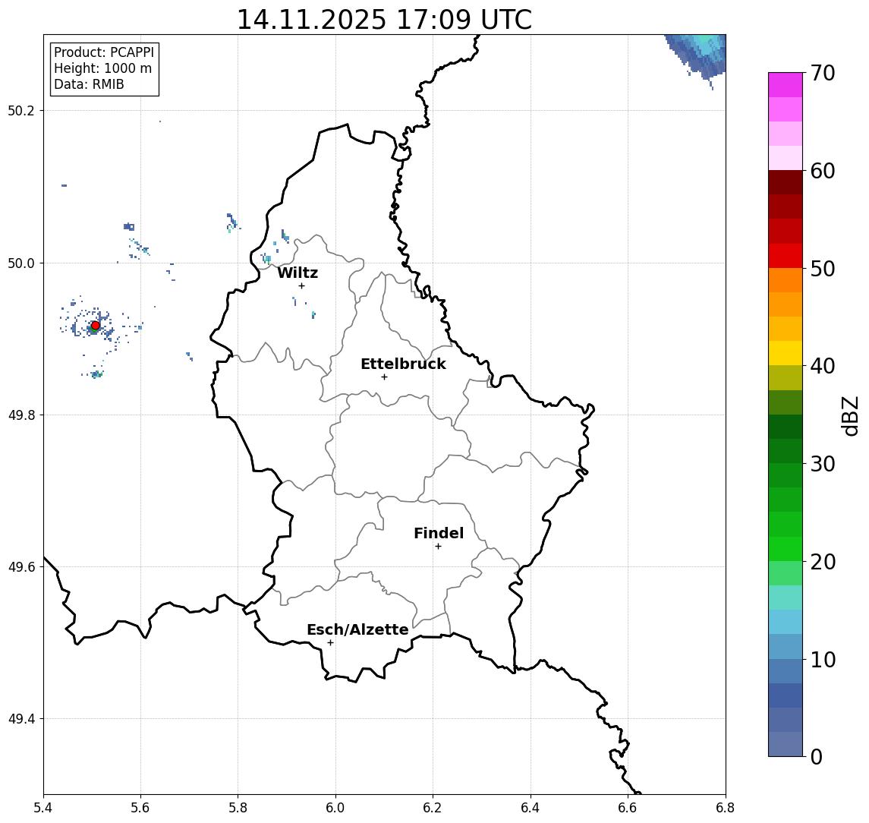Click the 50 colorbar tick label
The image size is (869, 823).
click(823, 269)
